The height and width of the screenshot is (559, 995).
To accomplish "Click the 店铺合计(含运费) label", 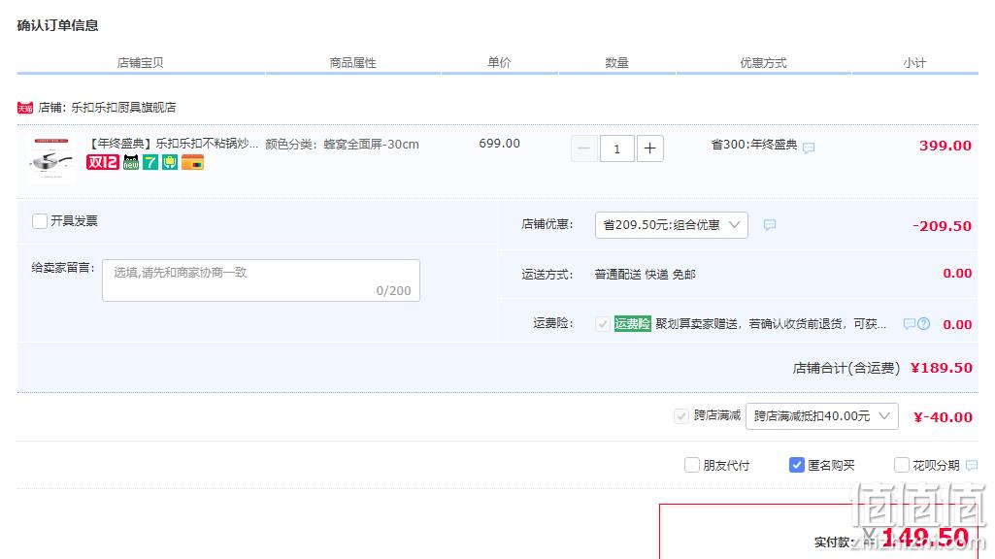I will click(846, 368).
